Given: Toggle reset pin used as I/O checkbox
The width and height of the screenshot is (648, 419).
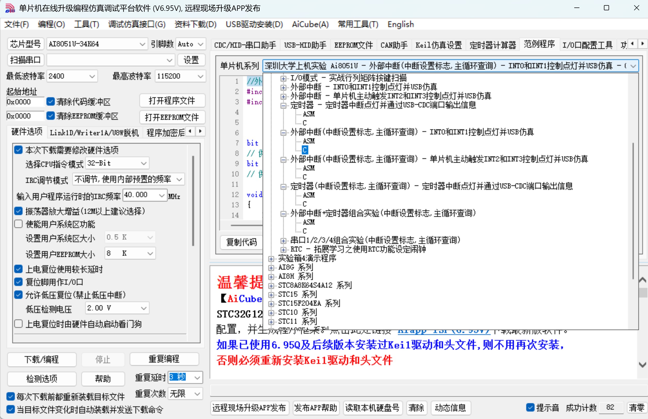Looking at the screenshot, I should click(x=18, y=282).
